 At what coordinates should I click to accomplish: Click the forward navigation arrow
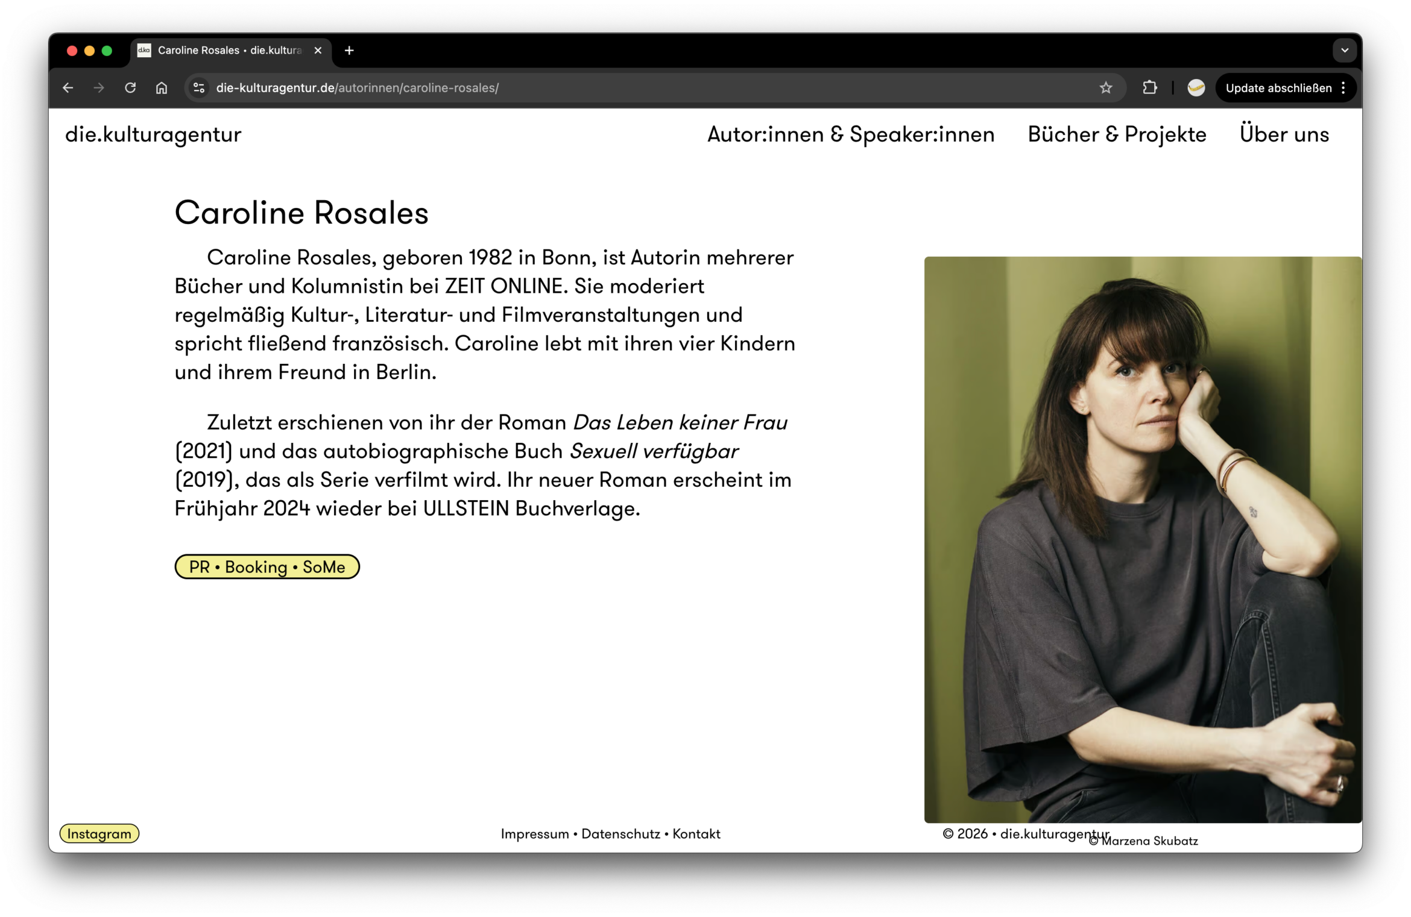coord(98,88)
